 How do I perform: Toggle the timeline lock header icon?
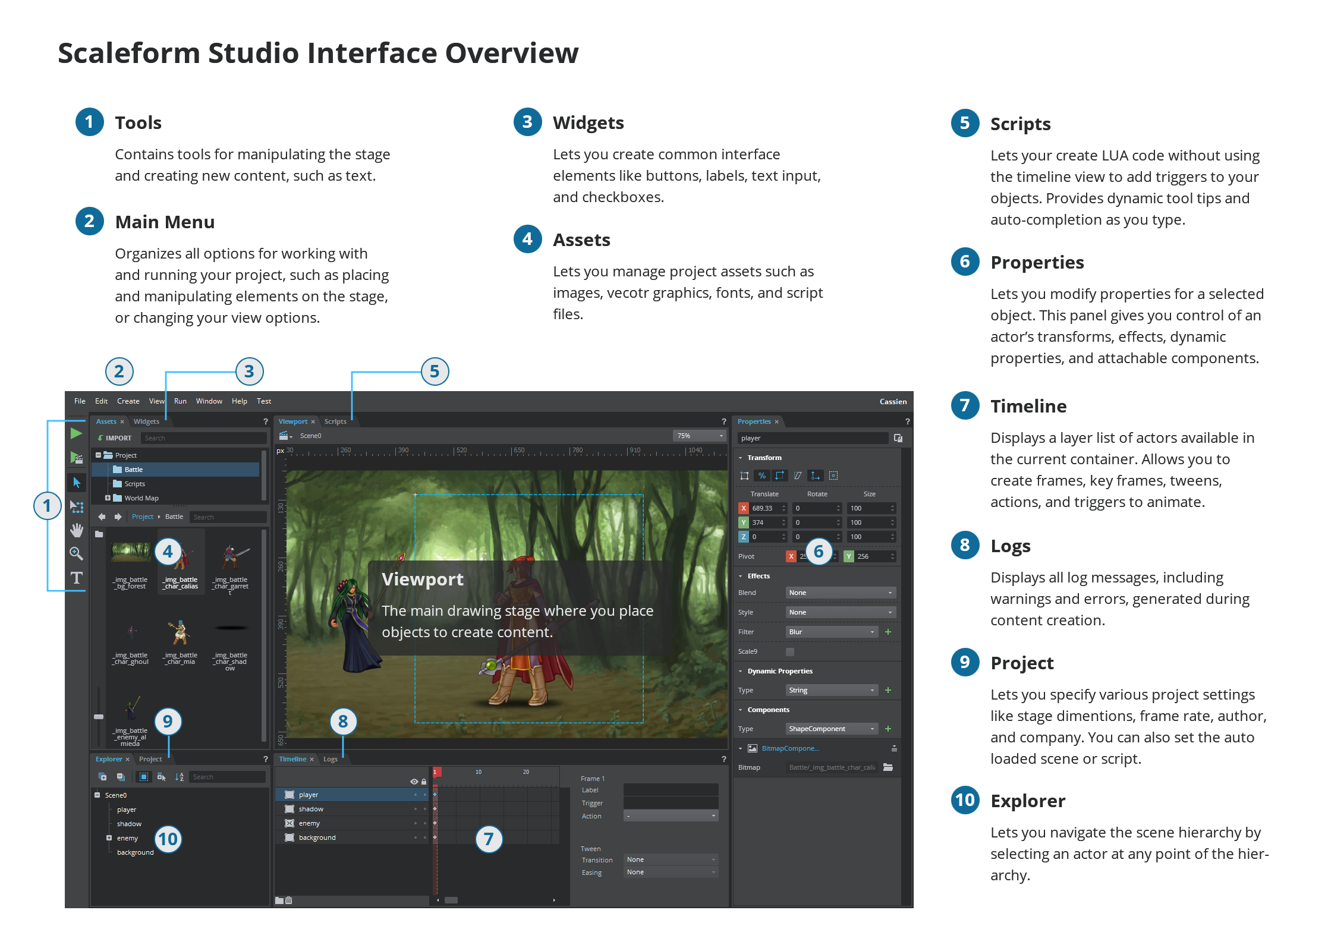(x=424, y=782)
